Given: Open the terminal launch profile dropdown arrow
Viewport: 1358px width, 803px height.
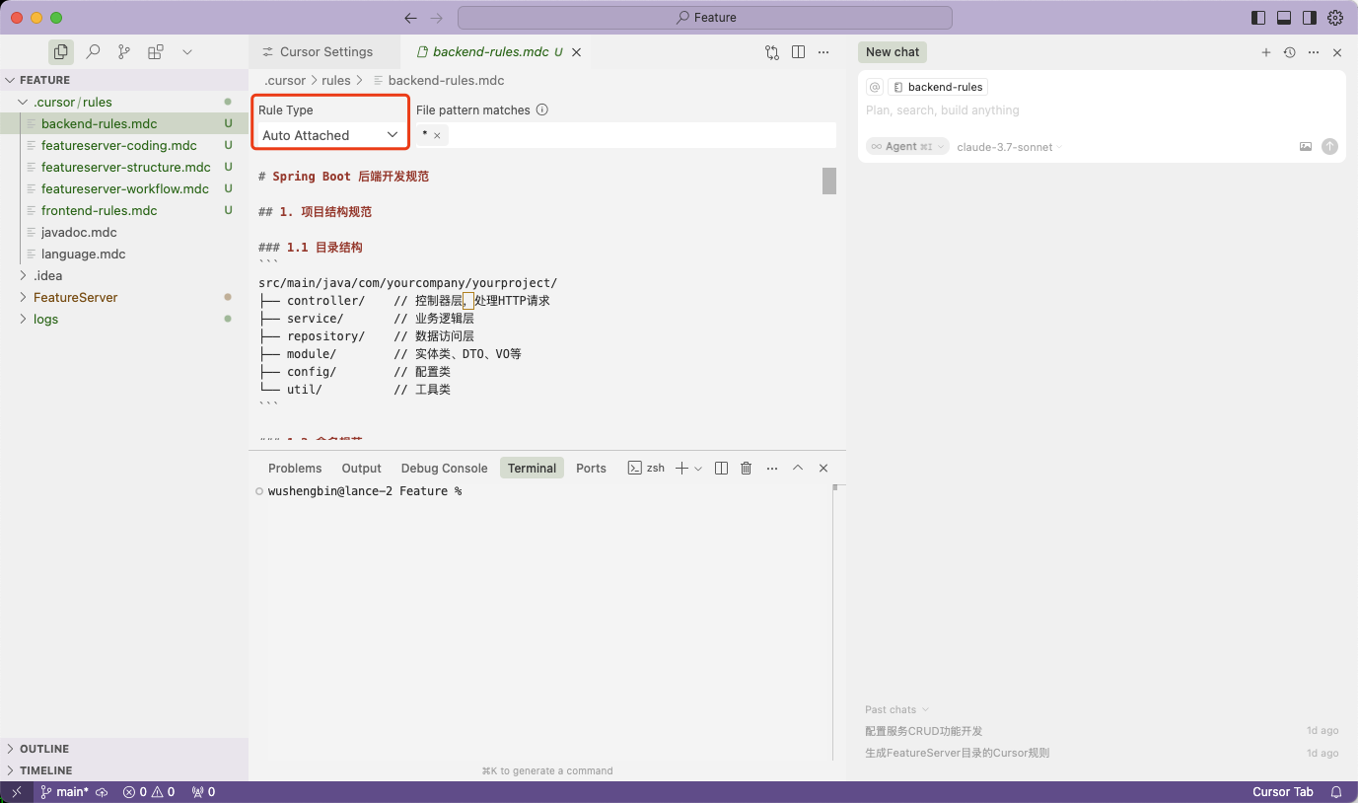Looking at the screenshot, I should [698, 468].
